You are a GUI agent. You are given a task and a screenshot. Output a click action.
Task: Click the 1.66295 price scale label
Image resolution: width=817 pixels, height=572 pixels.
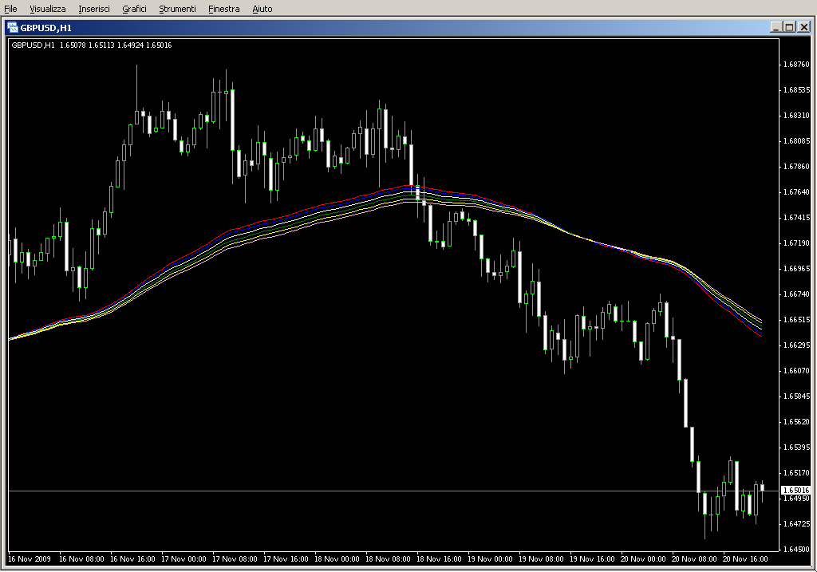tap(797, 345)
